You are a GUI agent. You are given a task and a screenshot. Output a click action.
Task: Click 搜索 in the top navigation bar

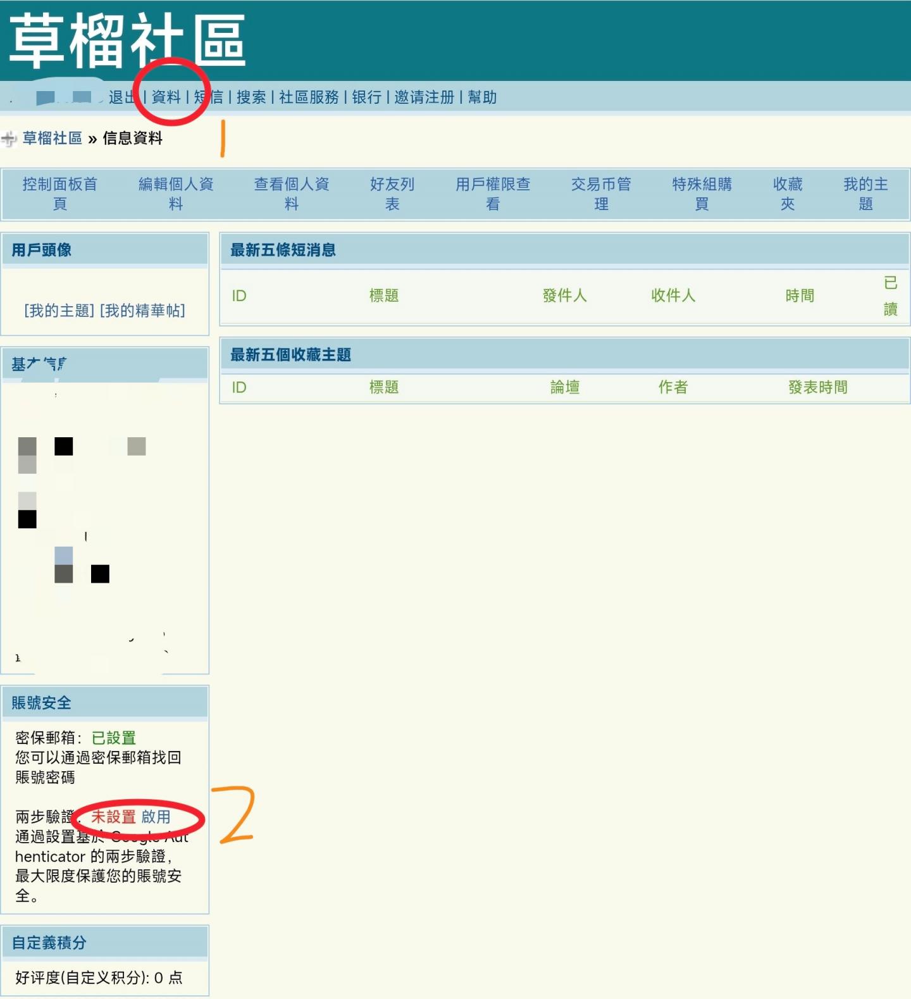(251, 97)
